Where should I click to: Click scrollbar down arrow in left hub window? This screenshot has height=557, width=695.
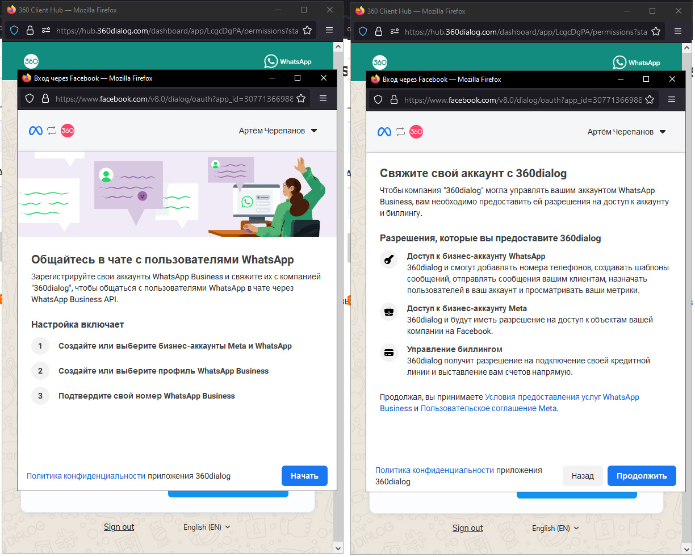(338, 548)
